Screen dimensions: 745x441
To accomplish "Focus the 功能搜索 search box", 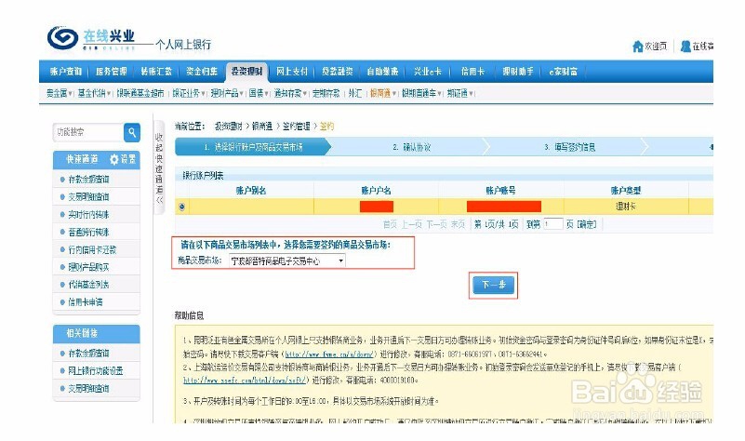I will [x=88, y=133].
